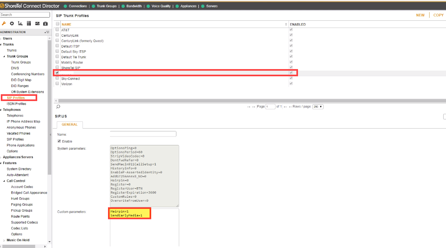Open Servers in the top status bar
The image size is (446, 248).
(x=212, y=6)
